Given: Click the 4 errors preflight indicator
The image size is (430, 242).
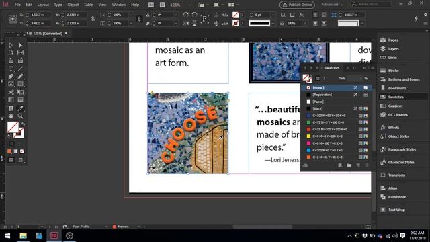Looking at the screenshot, I should point(121,227).
